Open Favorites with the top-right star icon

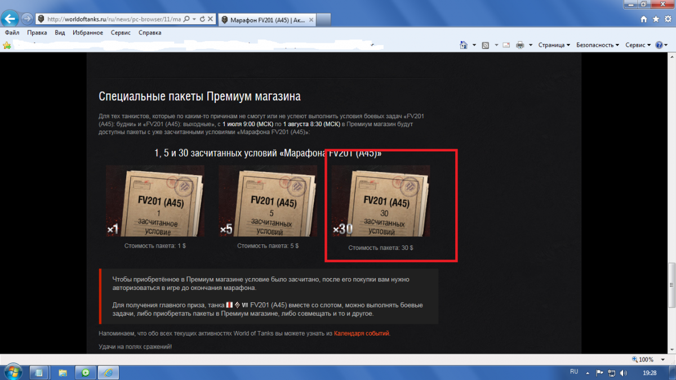655,19
